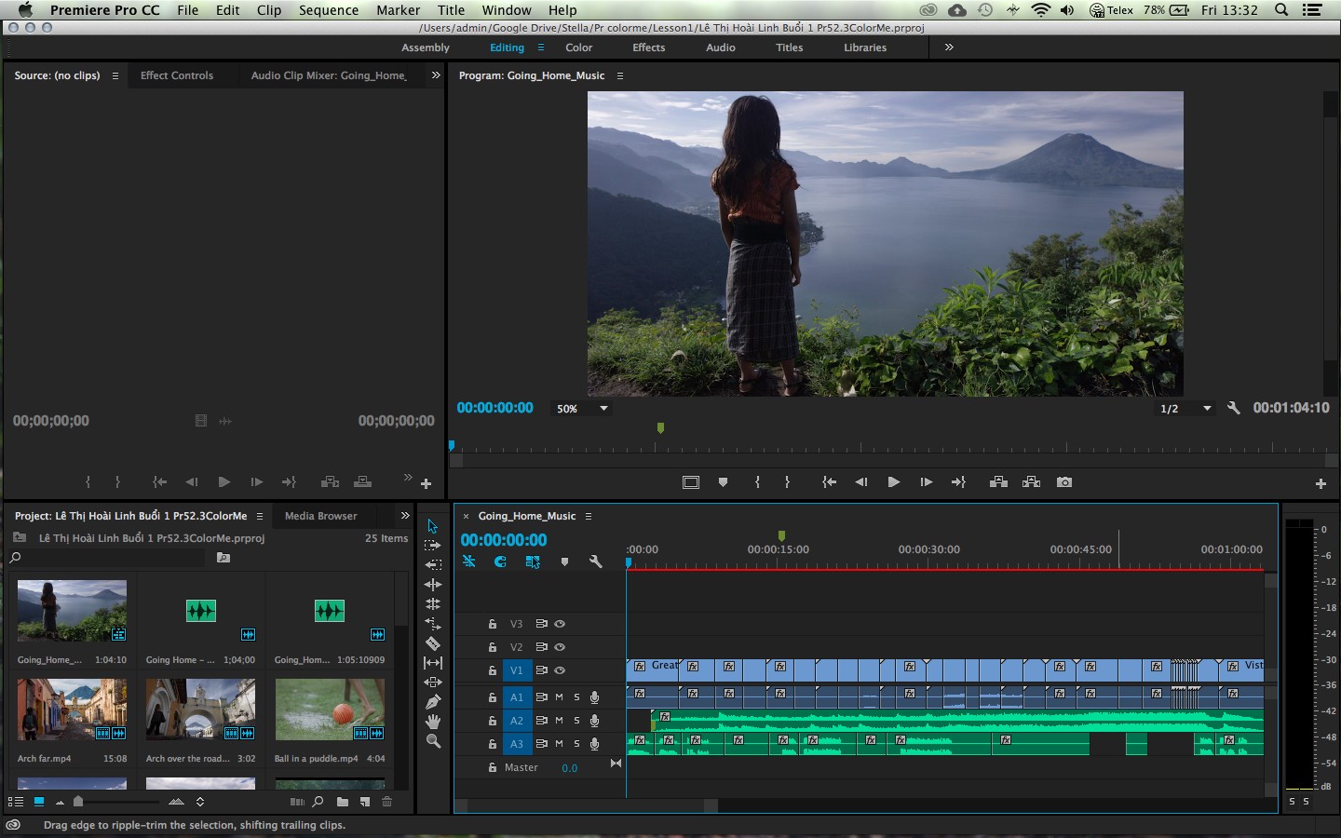
Task: Select the Rate Stretch tool
Action: 432,624
